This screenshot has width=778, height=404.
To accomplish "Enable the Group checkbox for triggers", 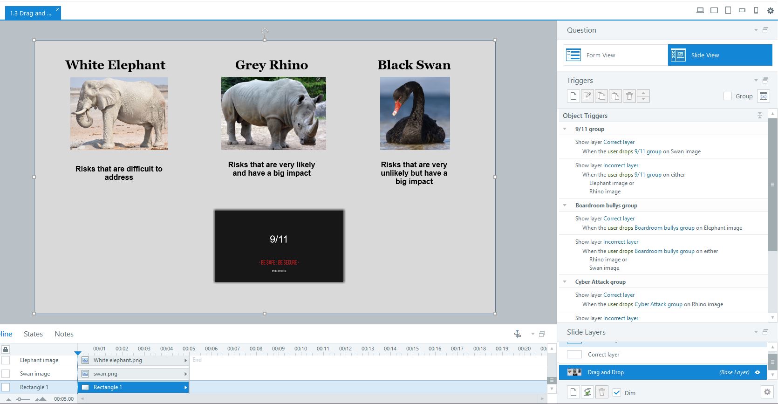I will pos(727,96).
